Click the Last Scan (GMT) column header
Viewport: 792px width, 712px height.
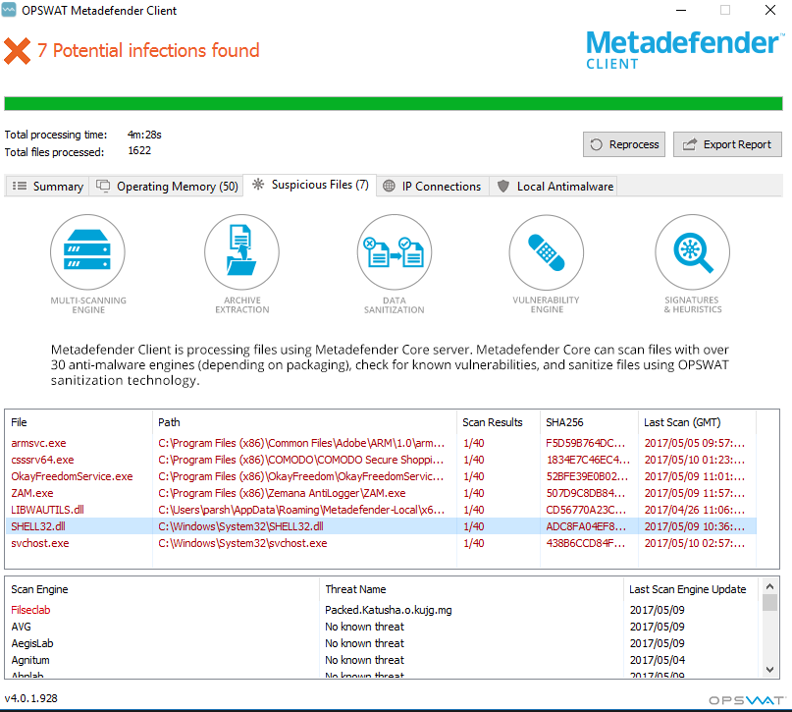tap(697, 422)
